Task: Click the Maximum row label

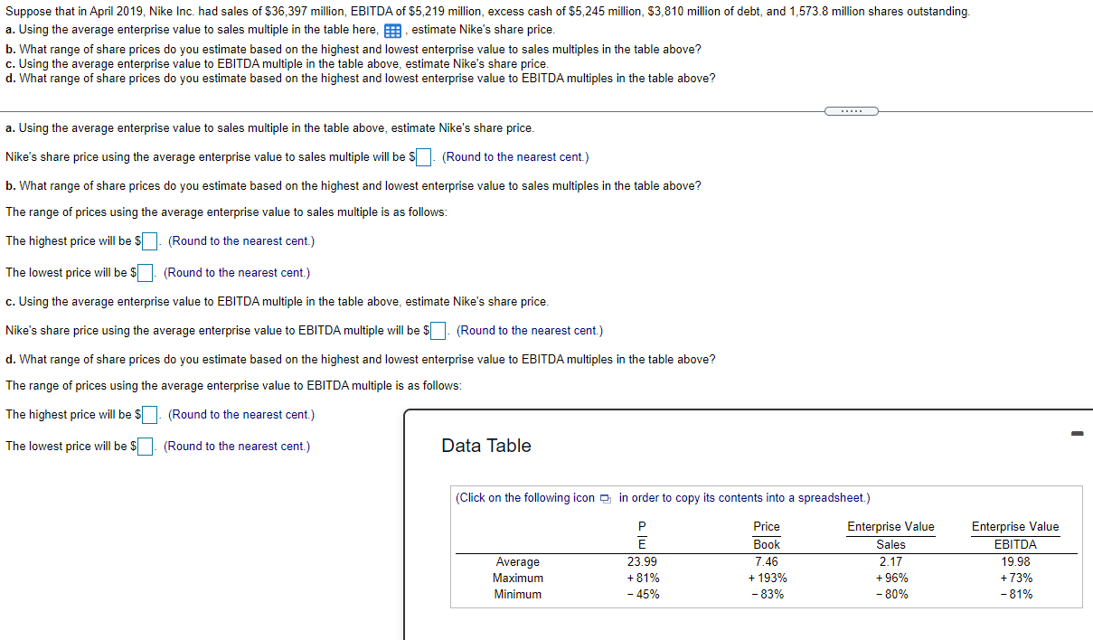Action: coord(518,578)
